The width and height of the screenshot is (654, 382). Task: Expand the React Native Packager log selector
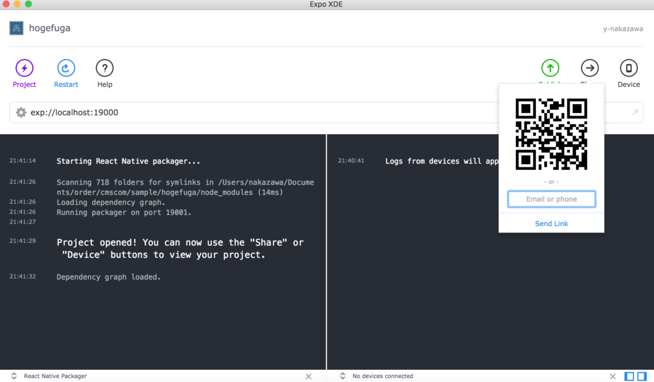tap(14, 376)
